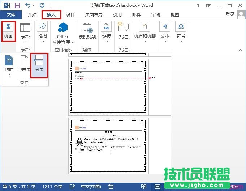Click the 登录 sign-in link
The width and height of the screenshot is (246, 191).
(230, 14)
